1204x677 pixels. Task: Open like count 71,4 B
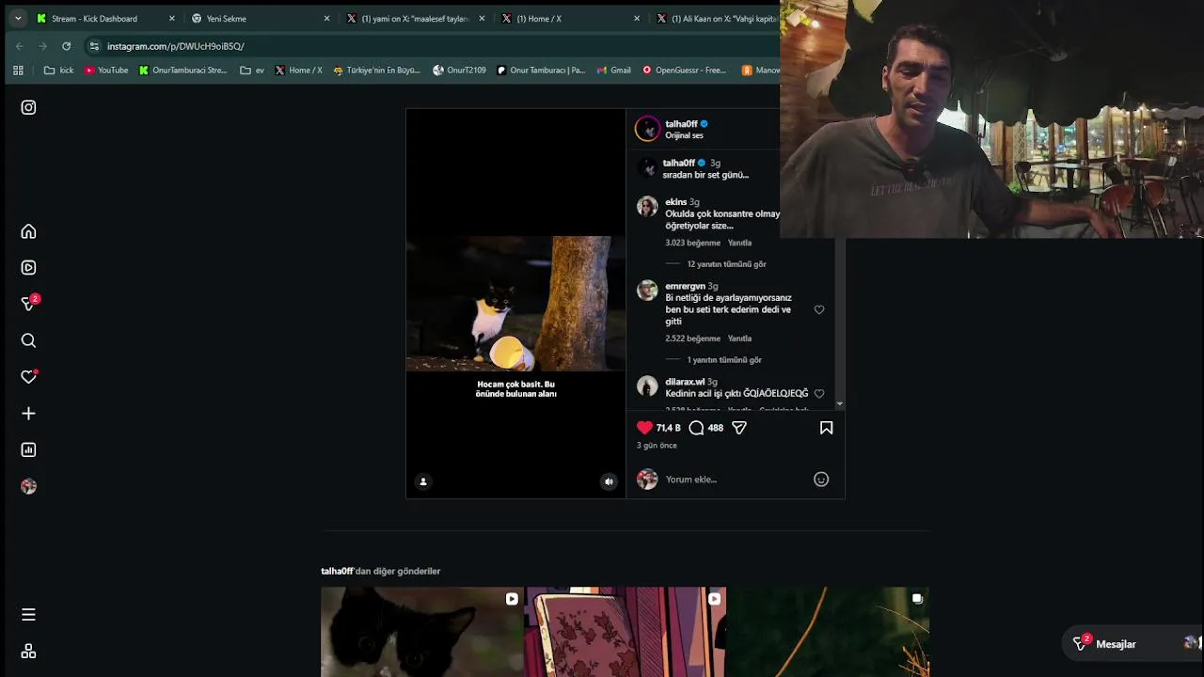[x=668, y=428]
